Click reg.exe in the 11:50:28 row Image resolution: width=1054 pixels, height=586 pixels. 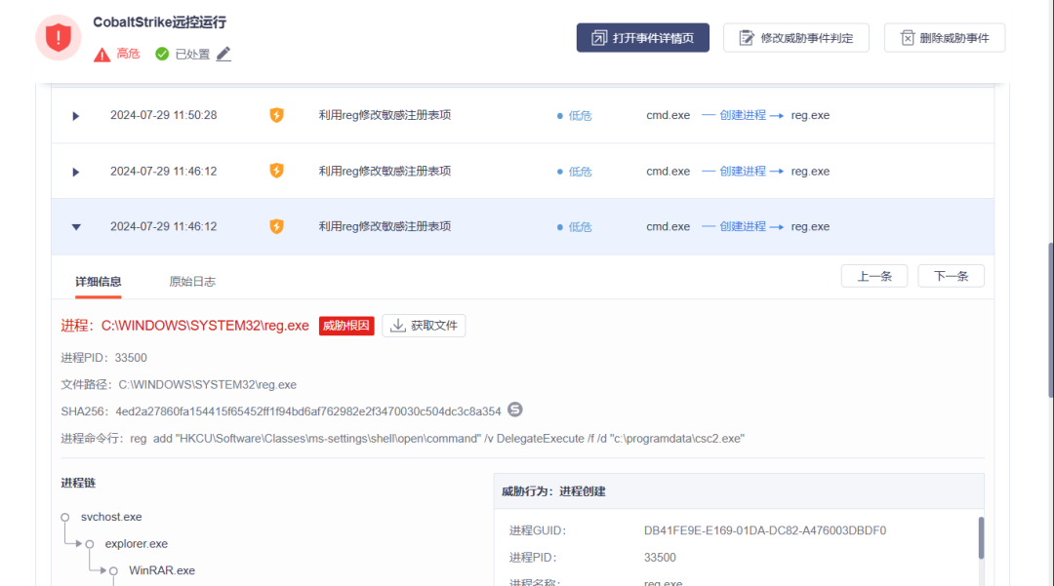(810, 115)
